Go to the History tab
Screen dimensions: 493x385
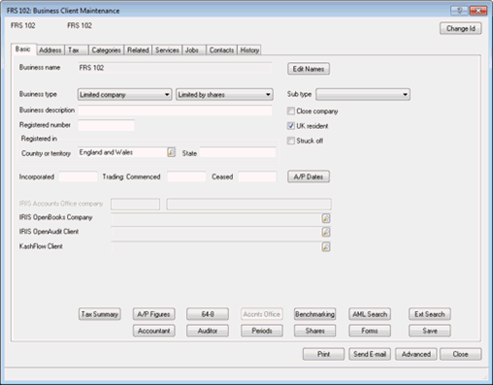249,50
